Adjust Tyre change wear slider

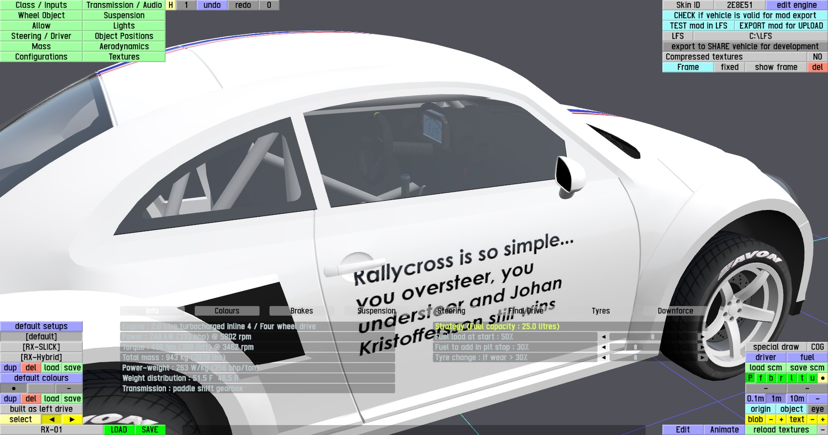coord(653,357)
